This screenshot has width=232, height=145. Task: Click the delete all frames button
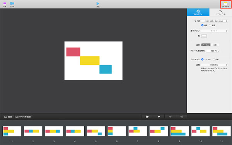pos(23,117)
